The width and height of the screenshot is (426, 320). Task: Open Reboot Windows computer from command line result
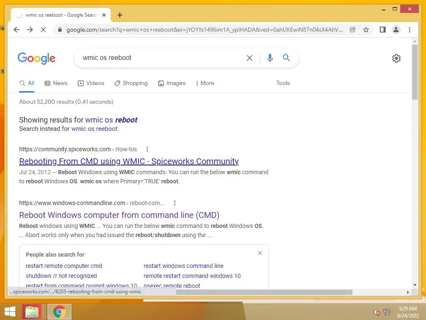tap(119, 215)
